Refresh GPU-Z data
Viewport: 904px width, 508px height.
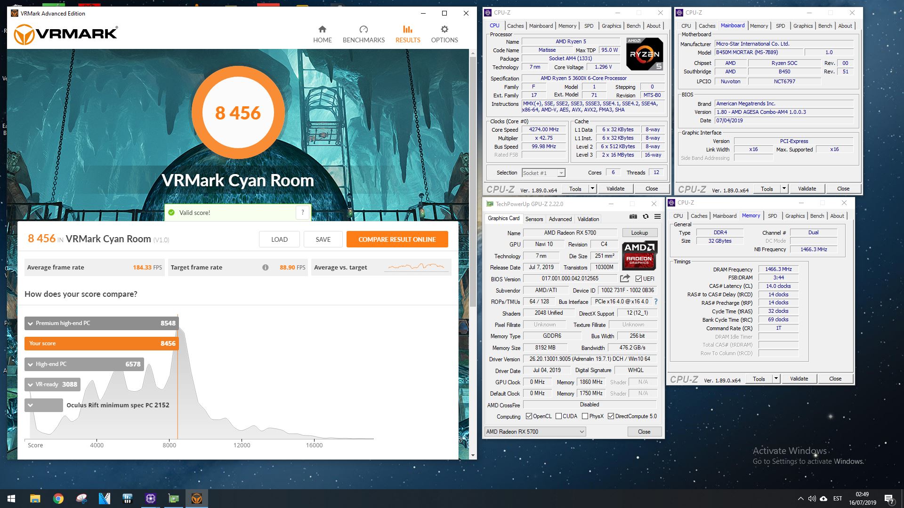point(646,216)
